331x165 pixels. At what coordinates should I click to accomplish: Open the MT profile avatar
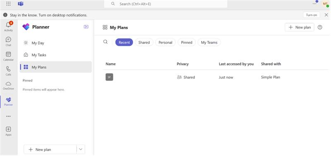pyautogui.click(x=325, y=4)
